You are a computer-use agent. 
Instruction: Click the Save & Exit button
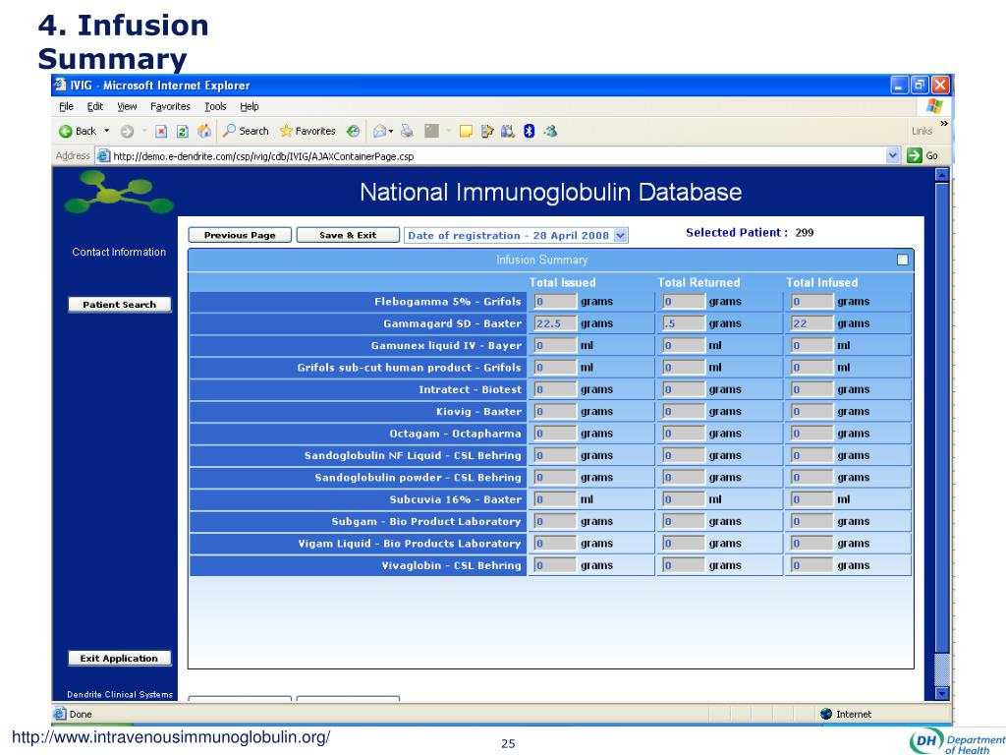(x=348, y=236)
